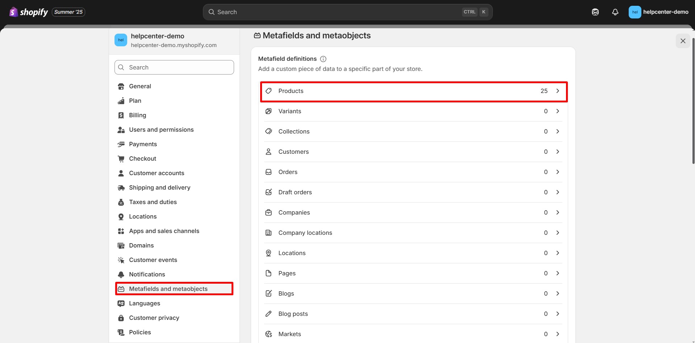The width and height of the screenshot is (695, 343).
Task: Click helpcenter-demo.myshopify.com store URL
Action: tap(174, 45)
